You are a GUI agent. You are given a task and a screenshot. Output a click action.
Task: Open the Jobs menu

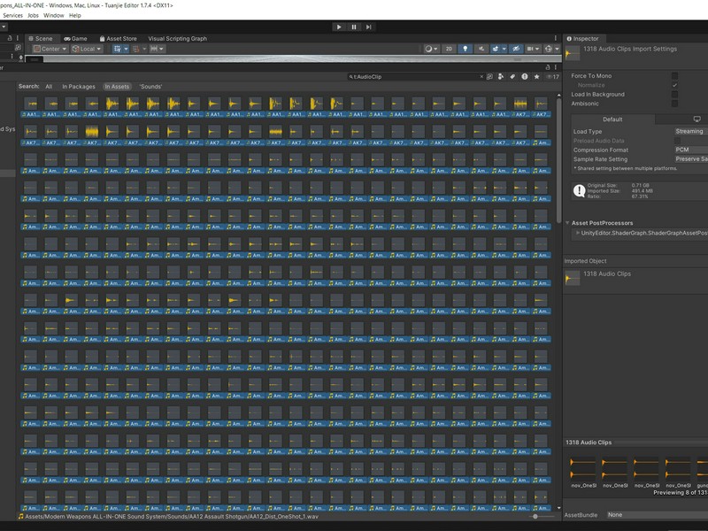tap(33, 15)
